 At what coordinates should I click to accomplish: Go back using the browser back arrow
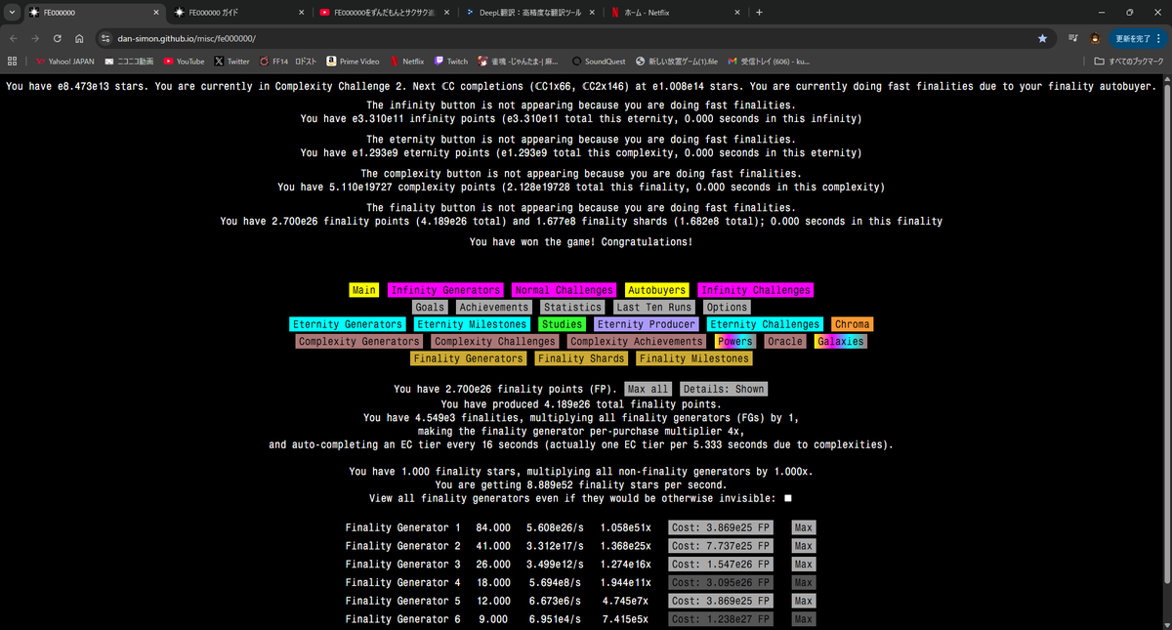tap(14, 38)
